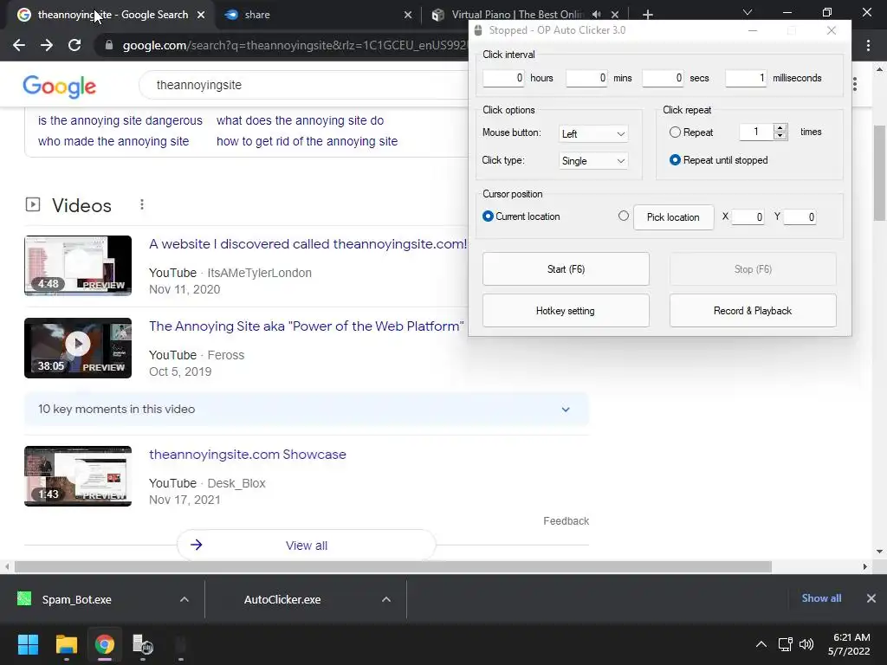This screenshot has height=665, width=887.
Task: Click the Google search box
Action: click(306, 85)
